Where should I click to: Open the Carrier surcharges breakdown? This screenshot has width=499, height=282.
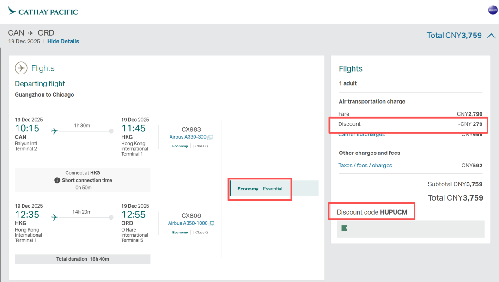click(x=361, y=135)
